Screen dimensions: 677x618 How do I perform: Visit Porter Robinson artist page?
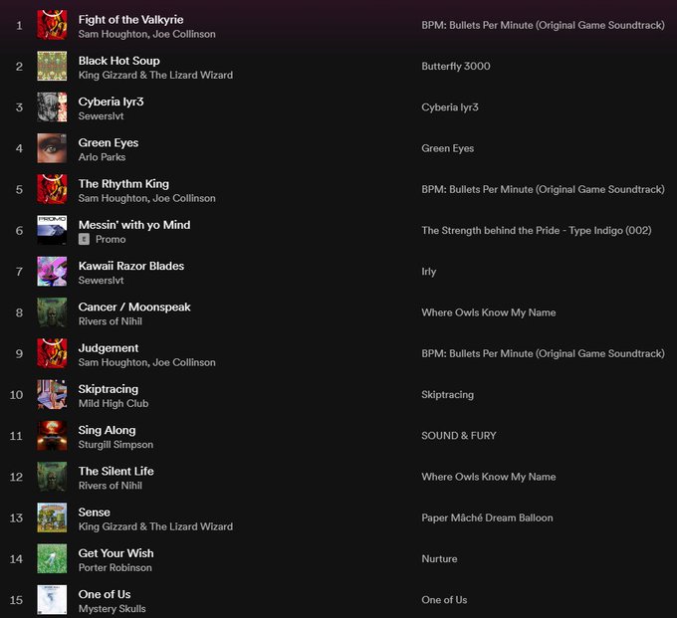pyautogui.click(x=115, y=567)
